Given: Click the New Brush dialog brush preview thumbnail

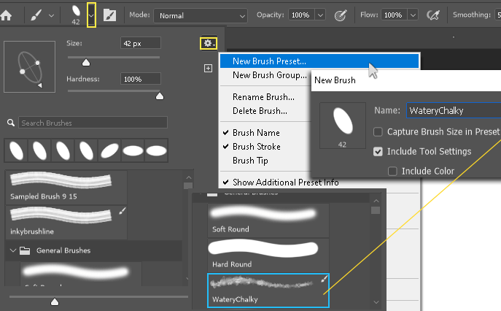Looking at the screenshot, I should pos(343,126).
